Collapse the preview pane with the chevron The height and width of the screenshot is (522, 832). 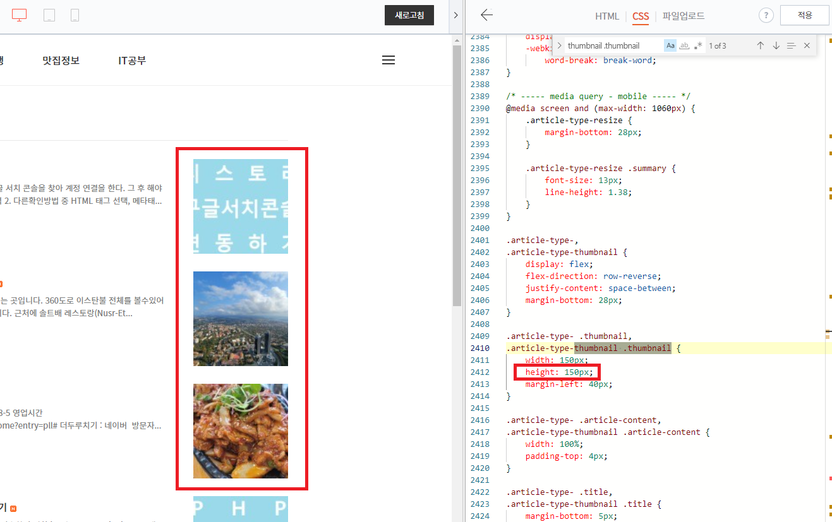coord(455,15)
